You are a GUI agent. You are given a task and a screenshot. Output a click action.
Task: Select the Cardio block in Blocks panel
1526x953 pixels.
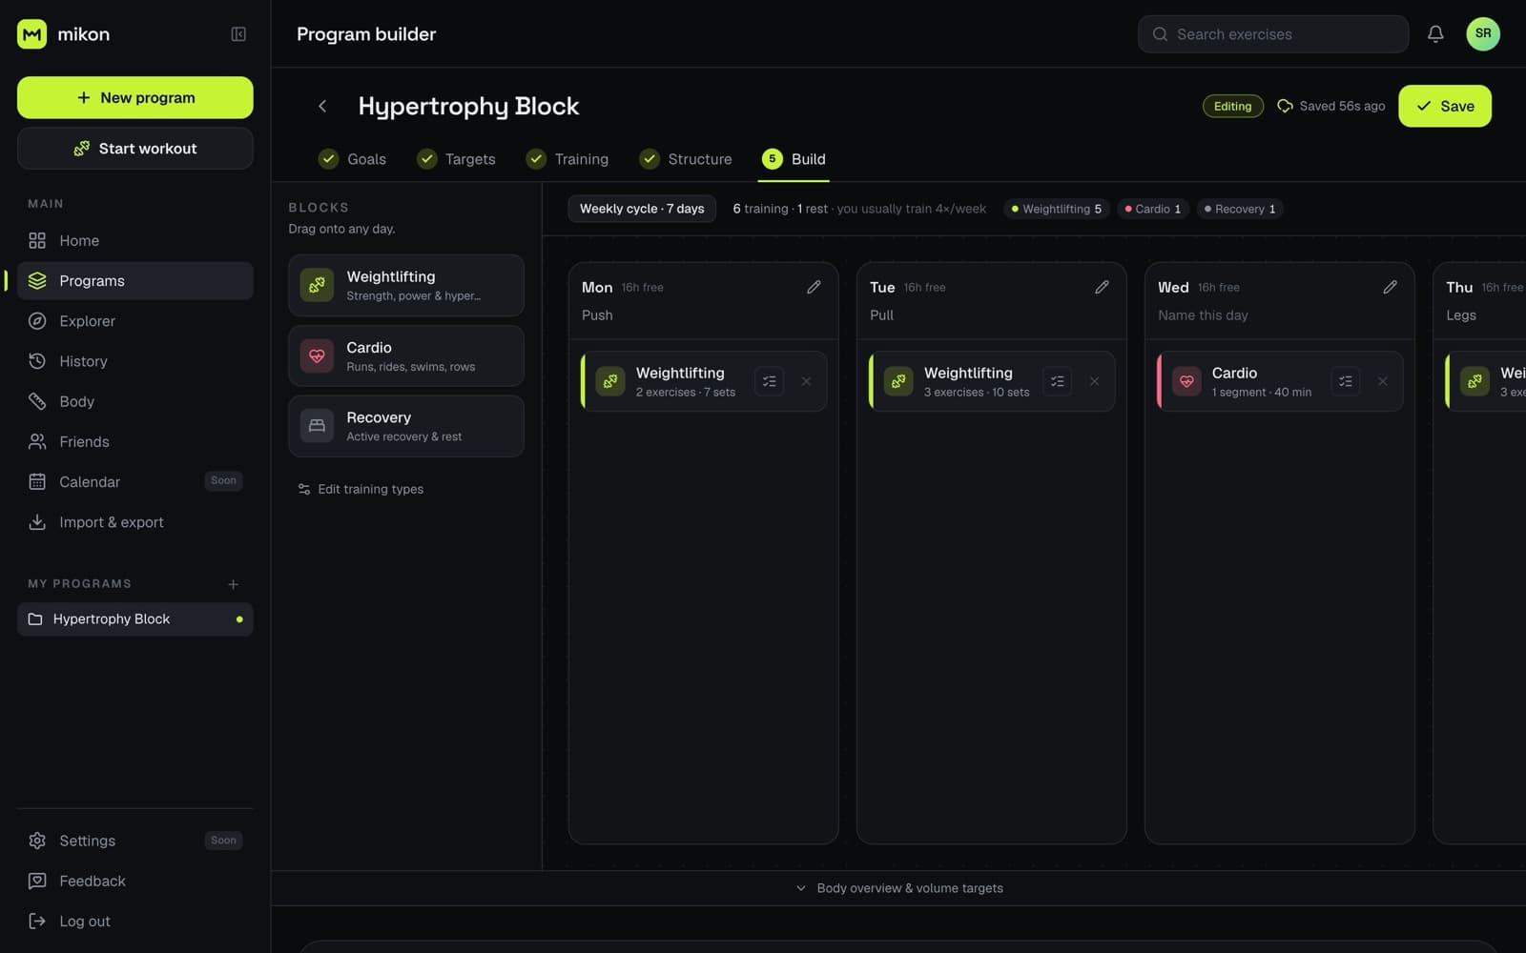click(x=406, y=355)
